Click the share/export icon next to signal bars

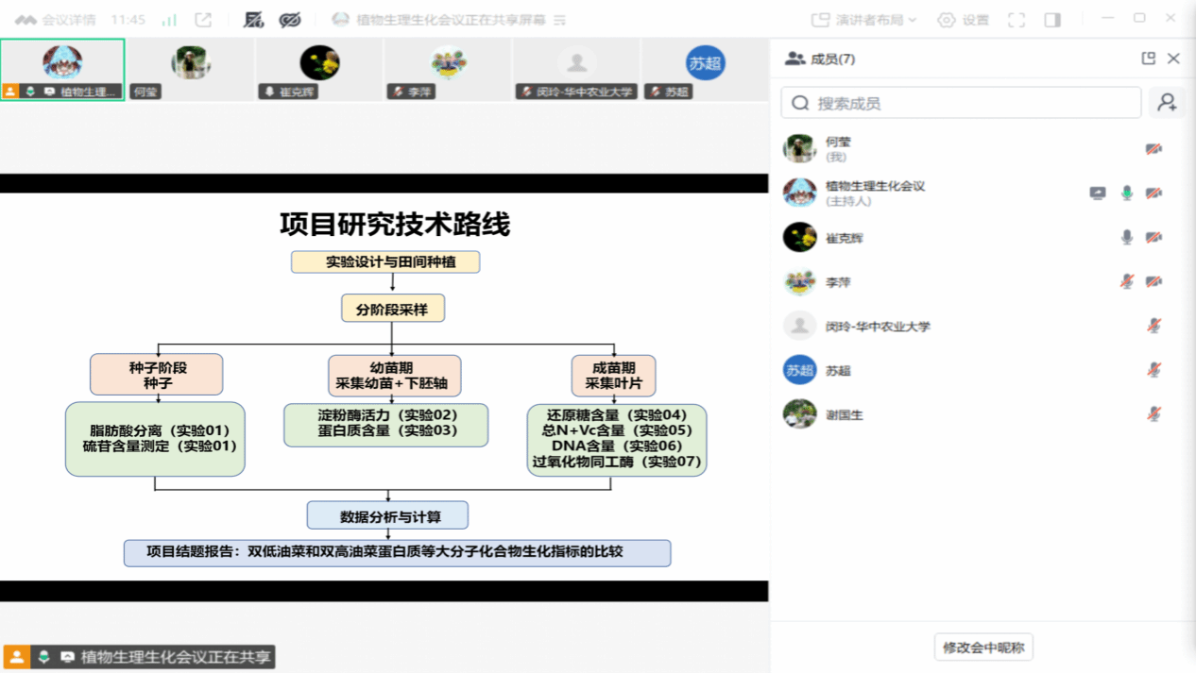tap(203, 20)
